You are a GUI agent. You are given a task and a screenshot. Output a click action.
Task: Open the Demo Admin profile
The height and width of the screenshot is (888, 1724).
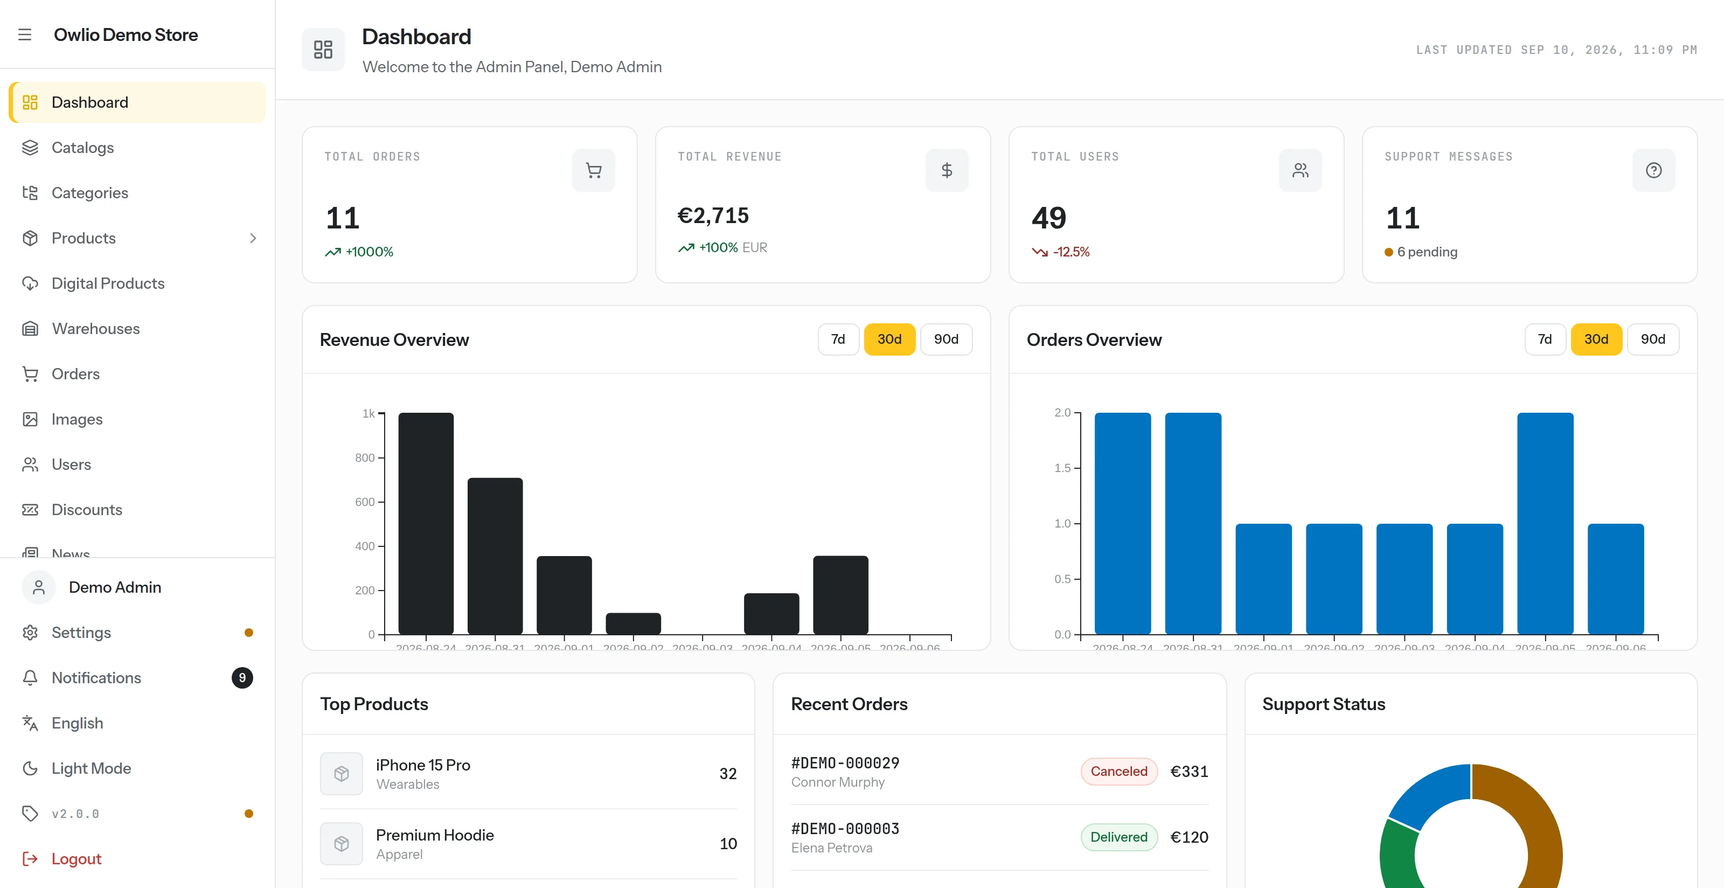tap(137, 587)
